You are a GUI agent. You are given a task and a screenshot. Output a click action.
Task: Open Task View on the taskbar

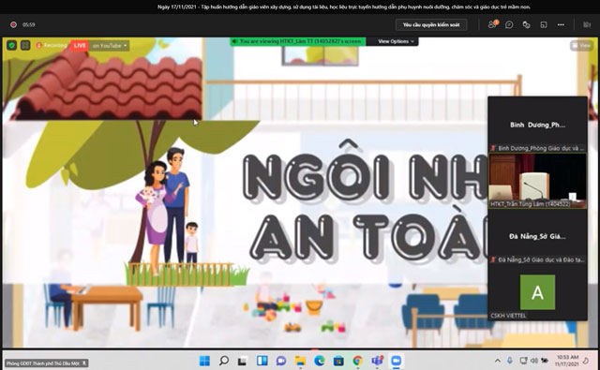[x=243, y=361]
